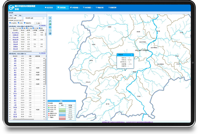Screen dimensions: 200x134
Task: Click the bottom map toolbar icon
Action: (x=50, y=33)
